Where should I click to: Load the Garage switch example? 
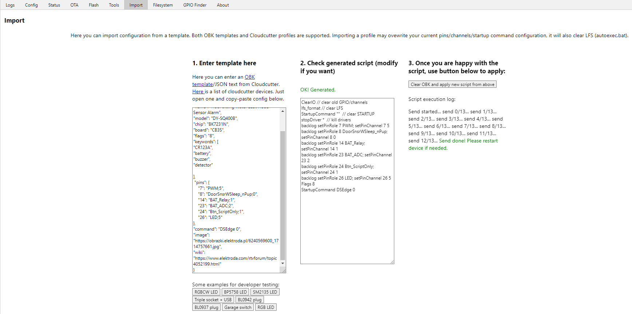coord(238,307)
